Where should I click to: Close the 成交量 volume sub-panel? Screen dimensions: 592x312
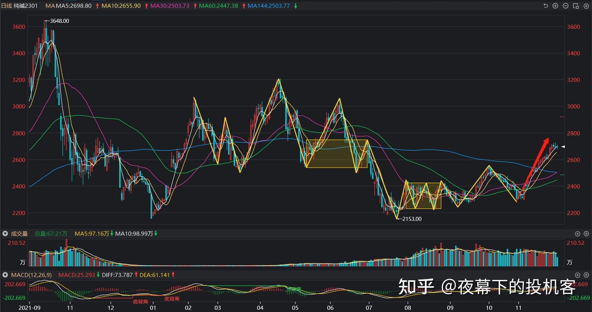pyautogui.click(x=578, y=234)
